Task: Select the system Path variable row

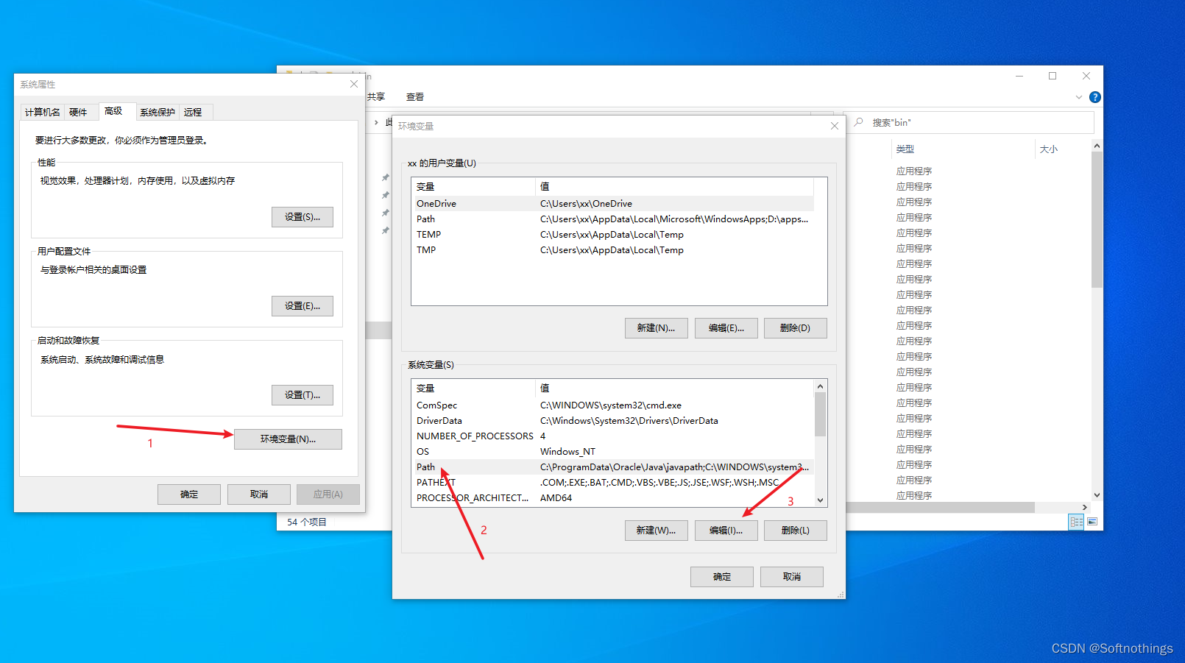Action: point(613,467)
